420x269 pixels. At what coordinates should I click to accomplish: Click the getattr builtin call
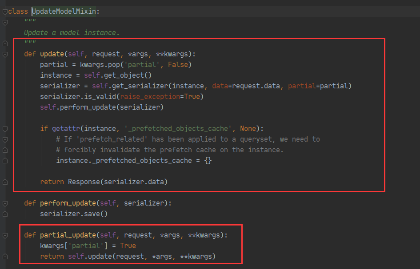pyautogui.click(x=66, y=129)
